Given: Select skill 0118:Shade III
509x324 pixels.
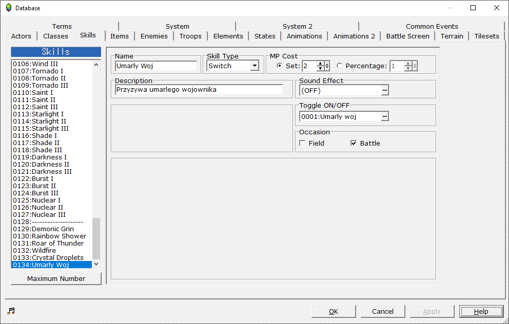Looking at the screenshot, I should click(x=52, y=150).
